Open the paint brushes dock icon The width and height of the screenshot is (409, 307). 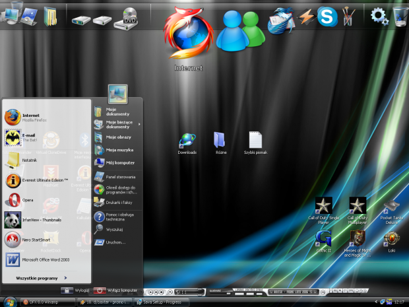tap(348, 17)
